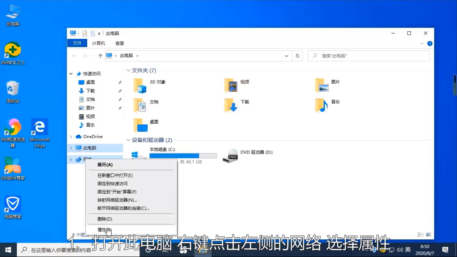Click the Back navigation arrow
457x257 pixels.
[74, 56]
